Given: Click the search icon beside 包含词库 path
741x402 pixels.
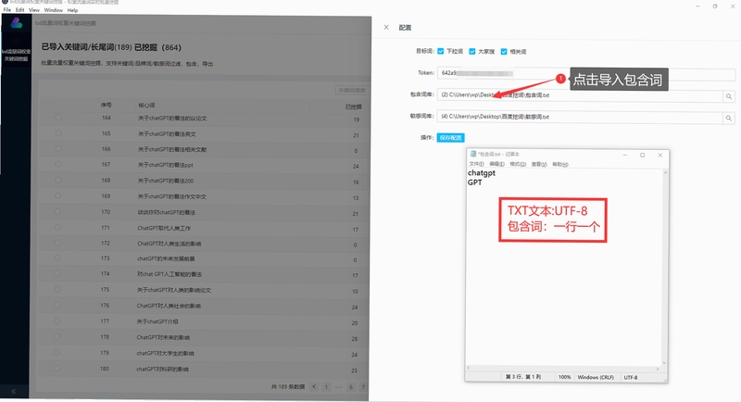Looking at the screenshot, I should click(729, 96).
